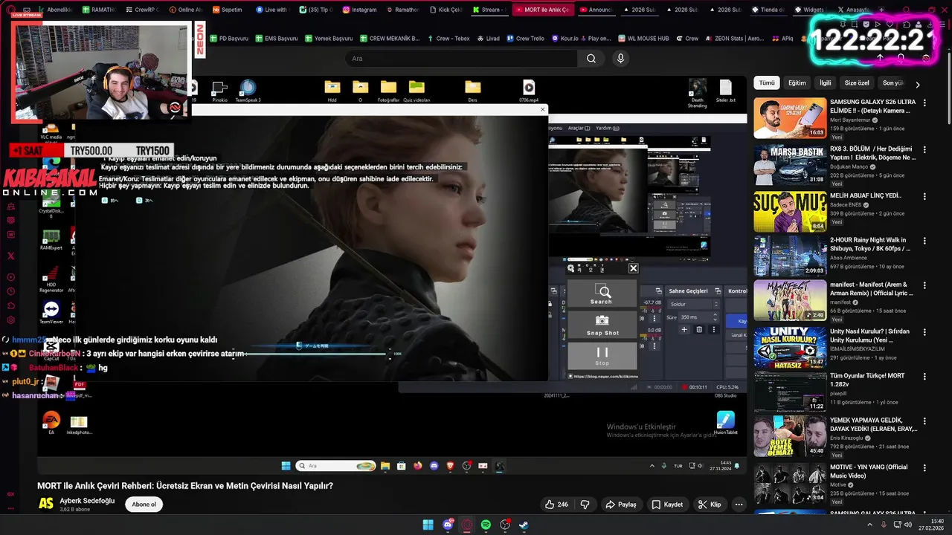Open more actions ellipsis beside Klip
This screenshot has width=952, height=535.
point(739,505)
